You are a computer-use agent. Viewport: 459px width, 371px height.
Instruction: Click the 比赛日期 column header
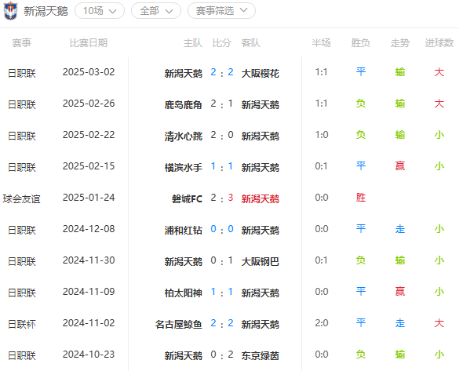click(89, 43)
